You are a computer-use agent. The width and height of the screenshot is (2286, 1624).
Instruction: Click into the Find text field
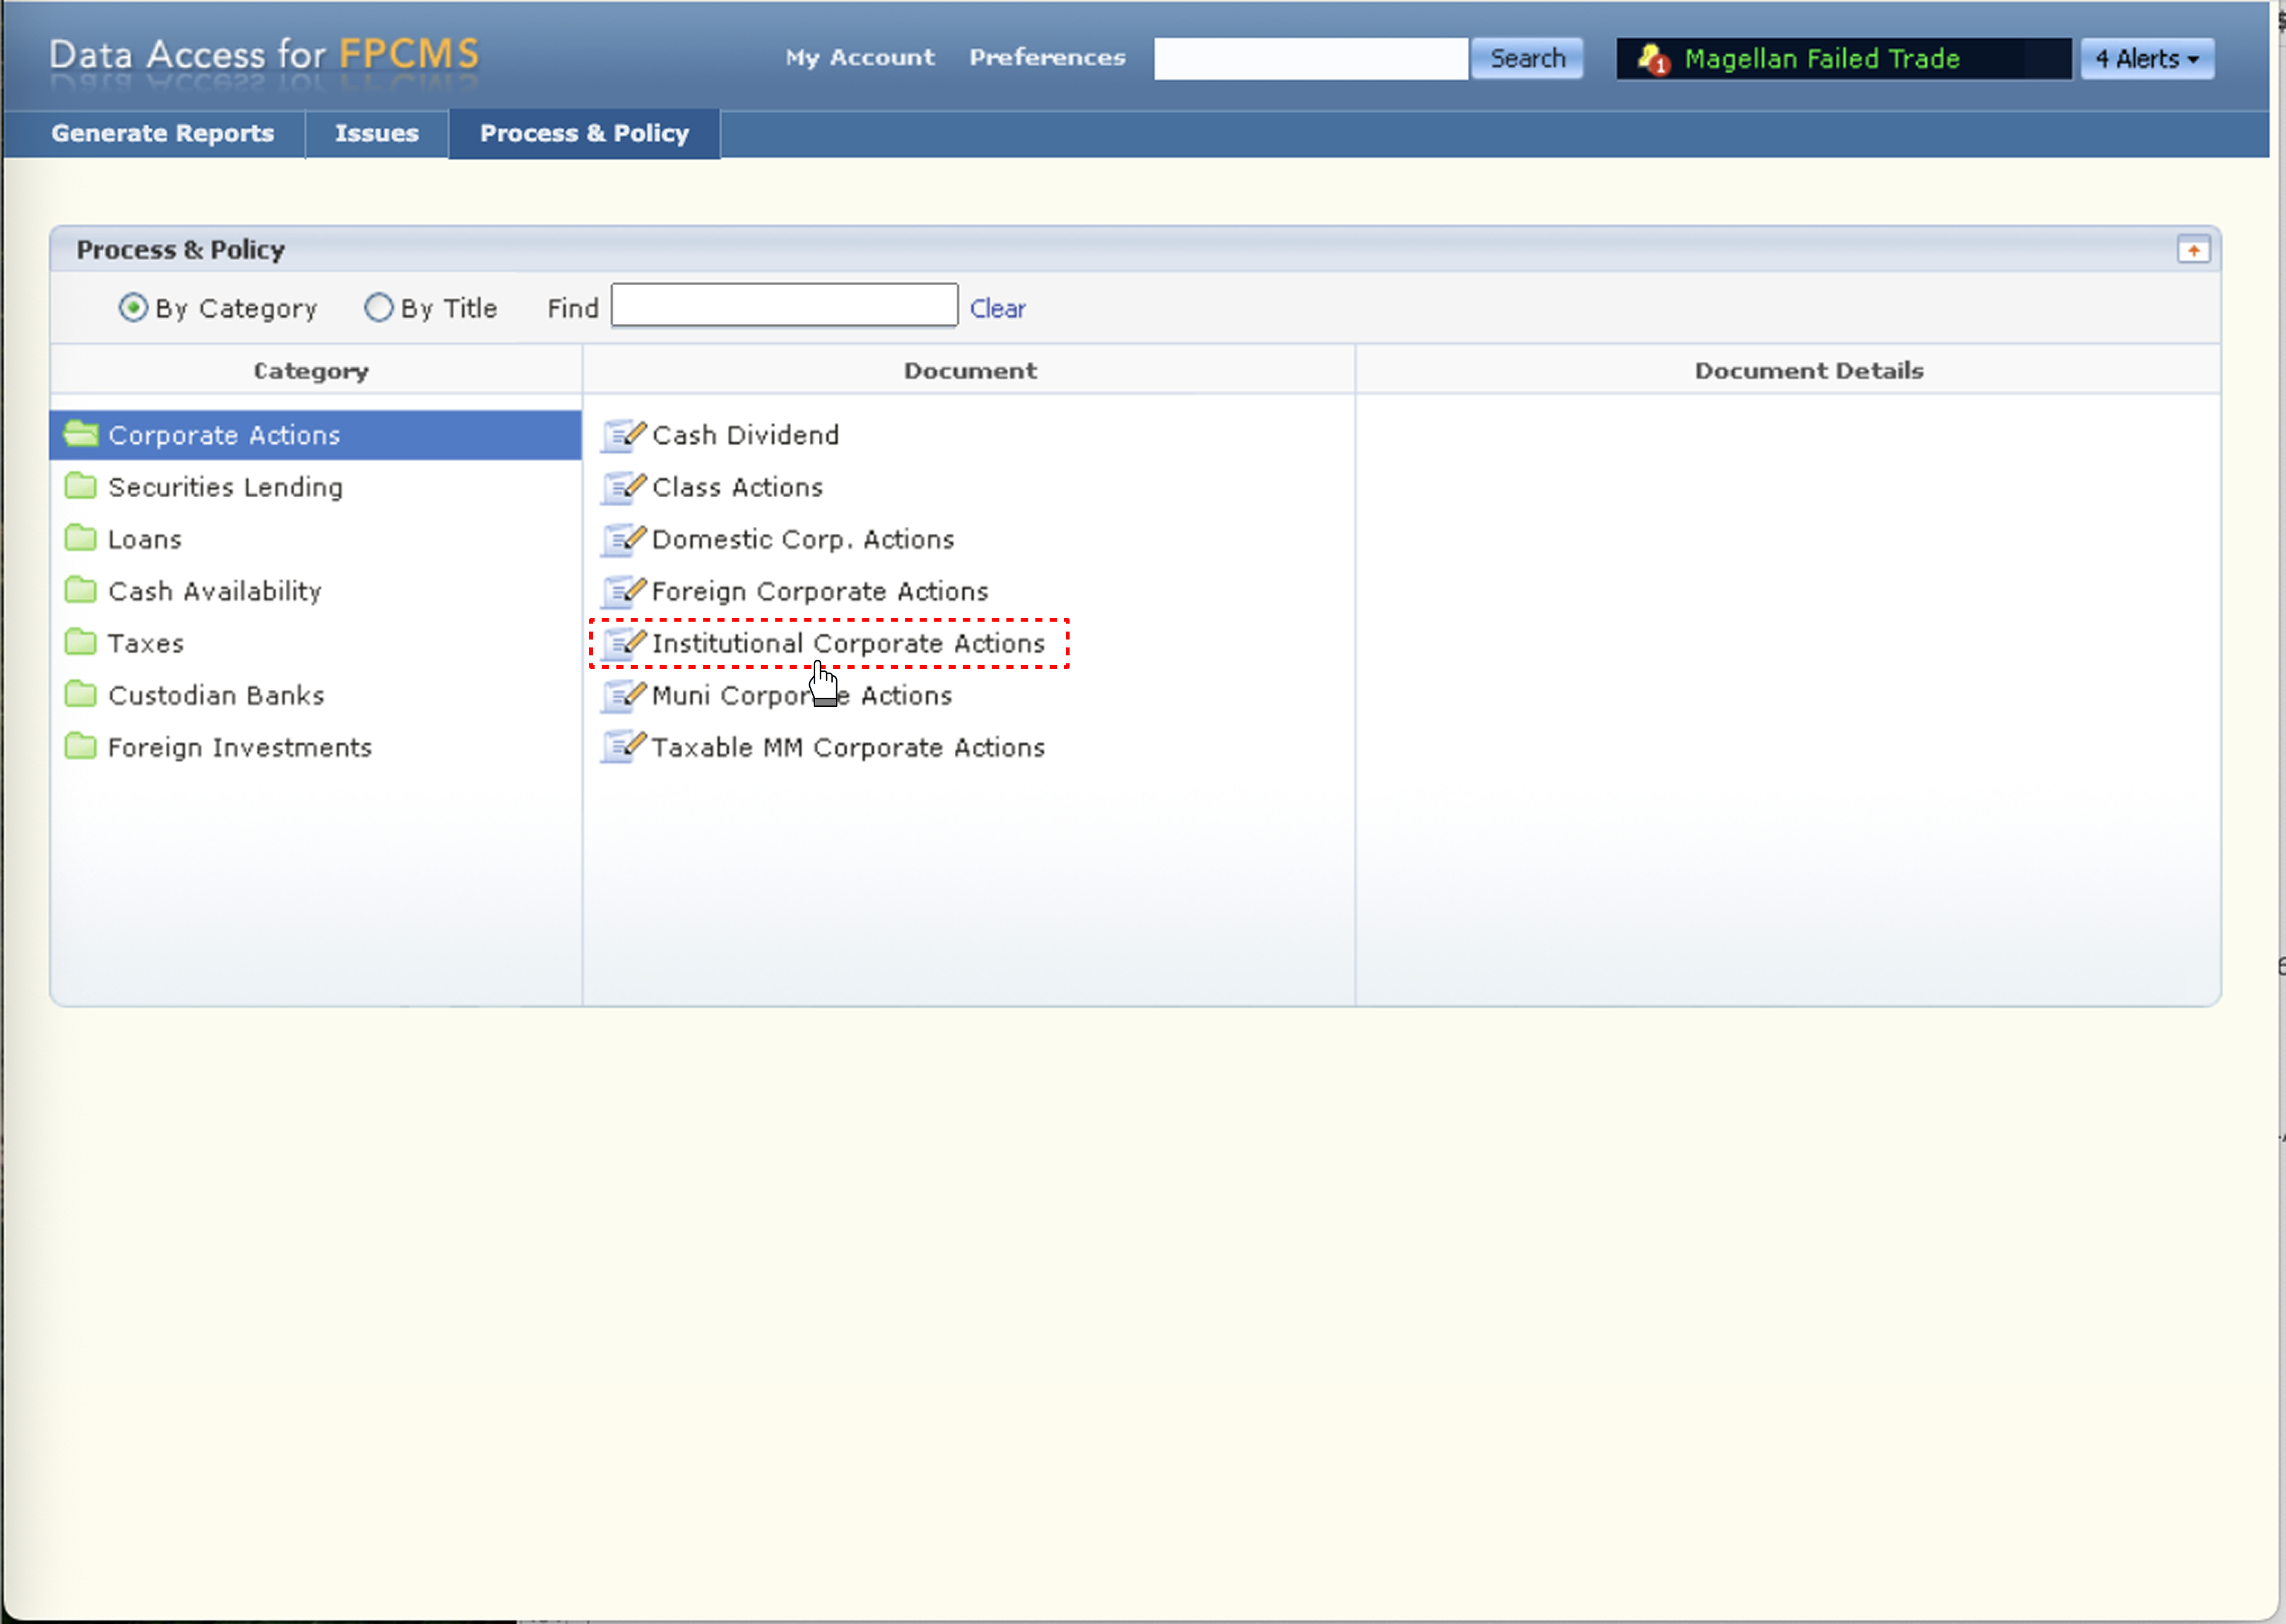784,306
